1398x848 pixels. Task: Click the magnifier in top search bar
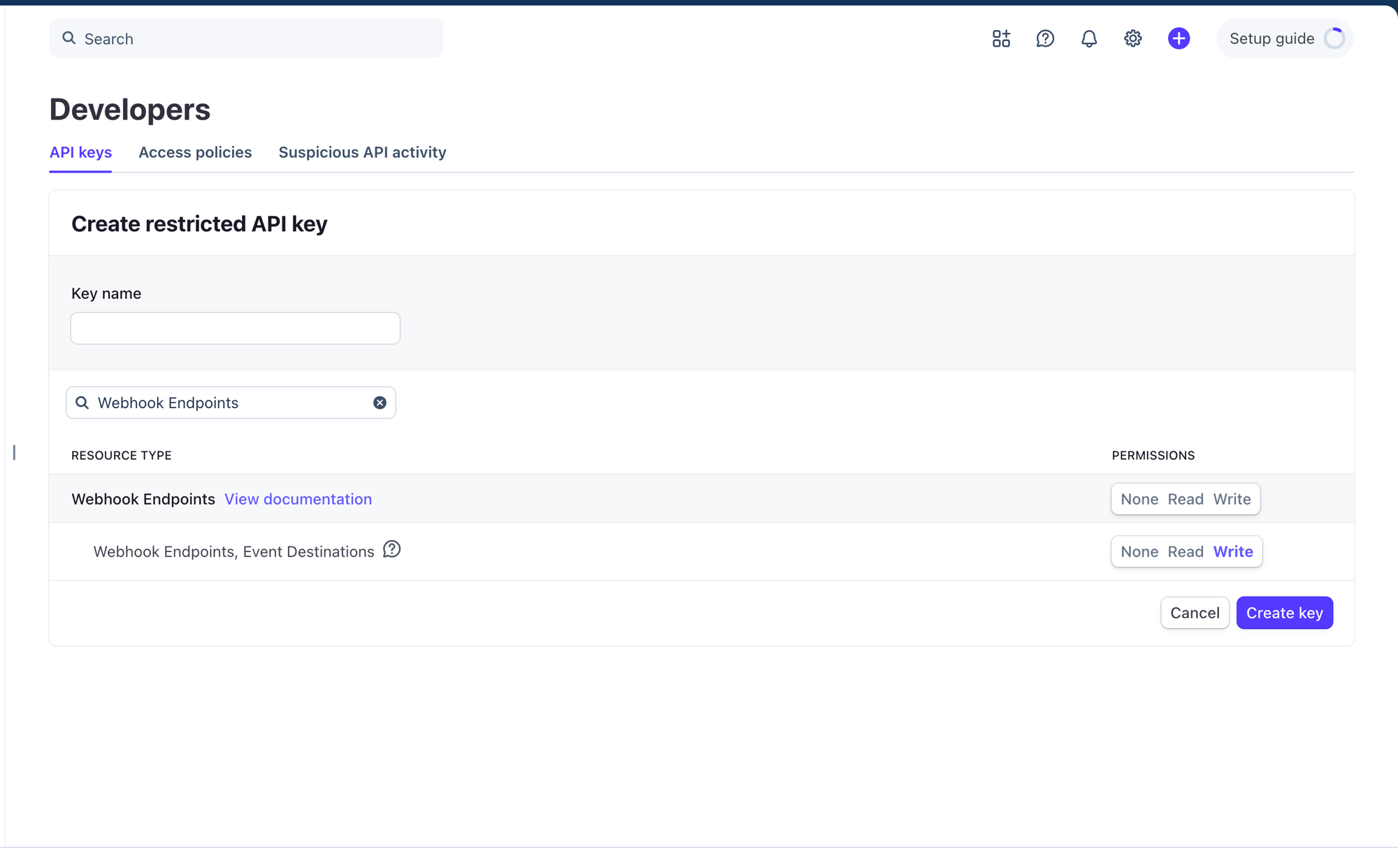(x=69, y=38)
